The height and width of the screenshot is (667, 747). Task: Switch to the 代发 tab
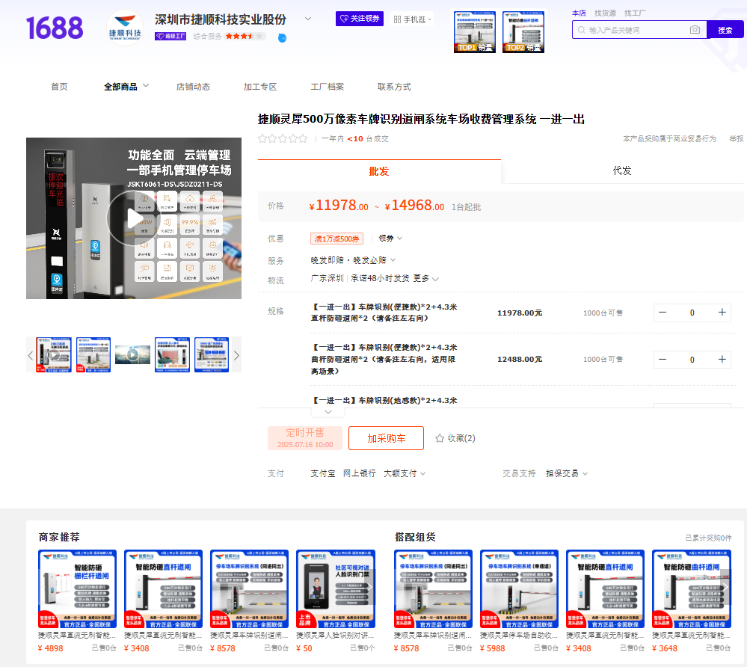point(621,171)
